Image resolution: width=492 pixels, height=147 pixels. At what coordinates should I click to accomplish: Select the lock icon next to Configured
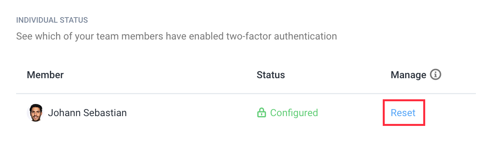pyautogui.click(x=261, y=113)
